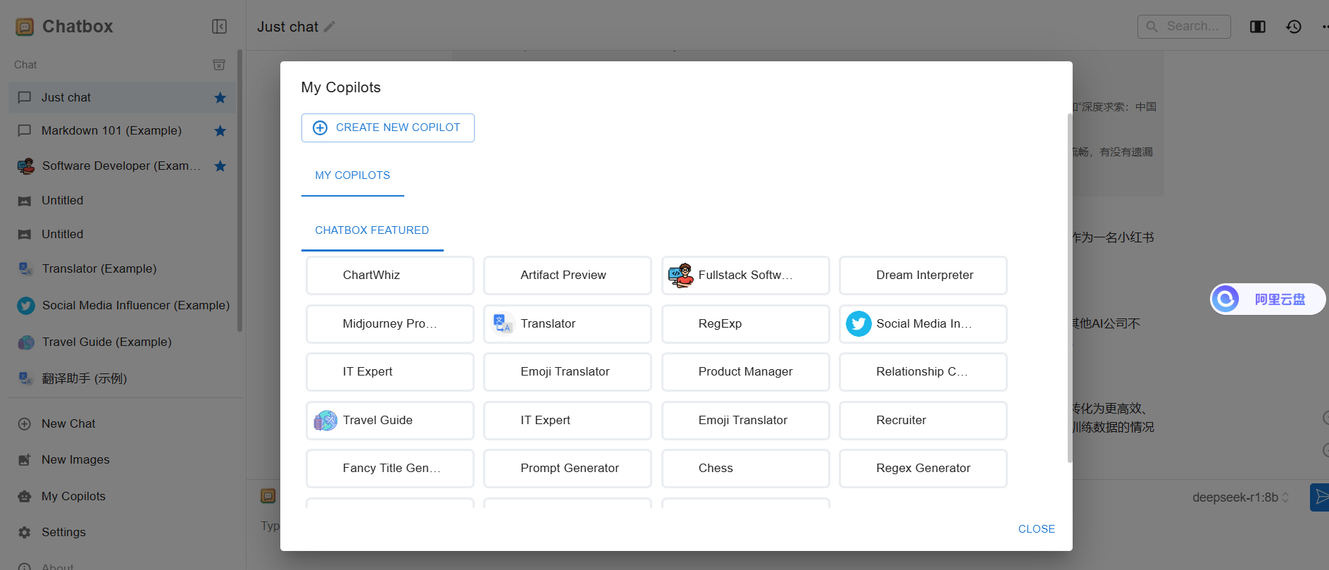Open New Chat from the sidebar
This screenshot has height=570, width=1329.
tap(122, 424)
